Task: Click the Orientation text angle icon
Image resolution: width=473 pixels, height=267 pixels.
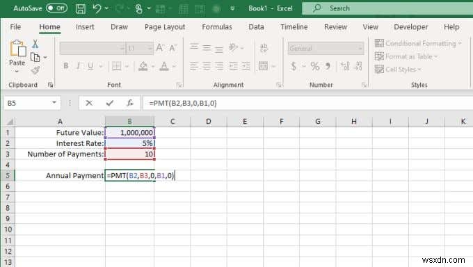Action: pyautogui.click(x=233, y=47)
